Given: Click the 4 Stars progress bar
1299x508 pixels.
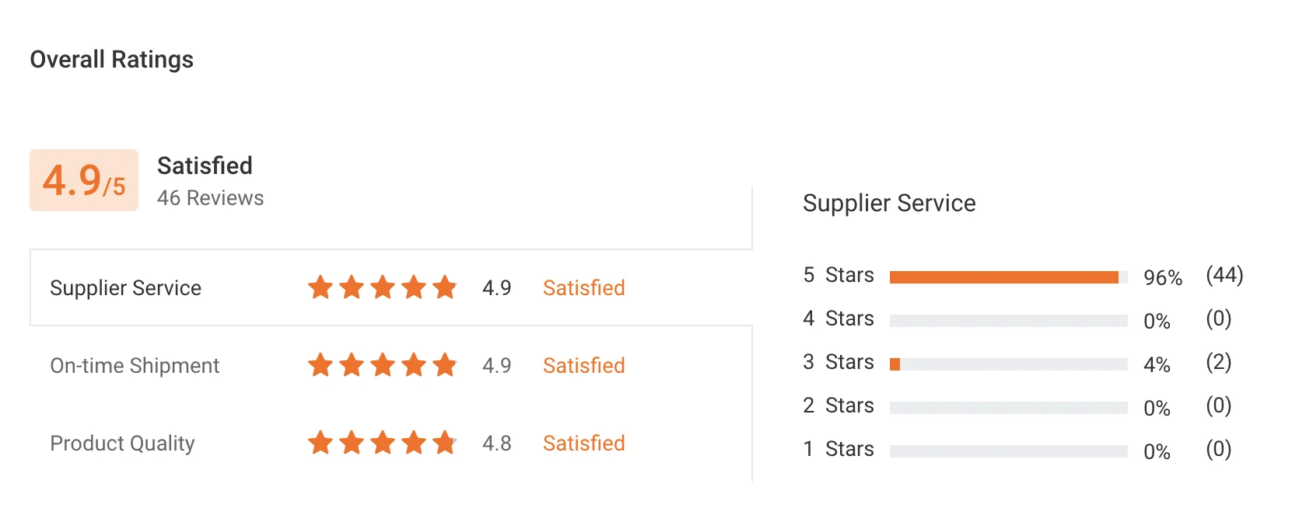Looking at the screenshot, I should coord(1008,321).
